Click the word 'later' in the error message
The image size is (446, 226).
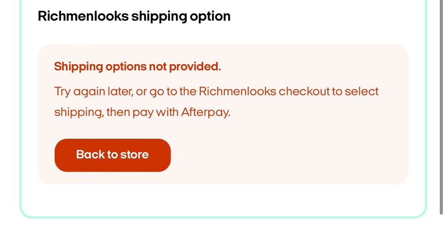click(x=120, y=91)
